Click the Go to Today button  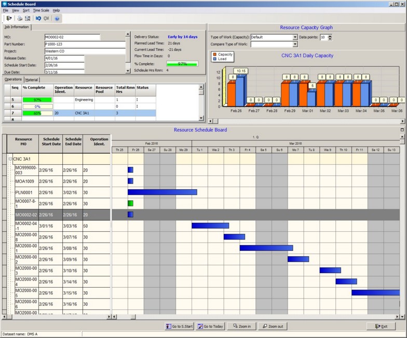[x=210, y=326]
